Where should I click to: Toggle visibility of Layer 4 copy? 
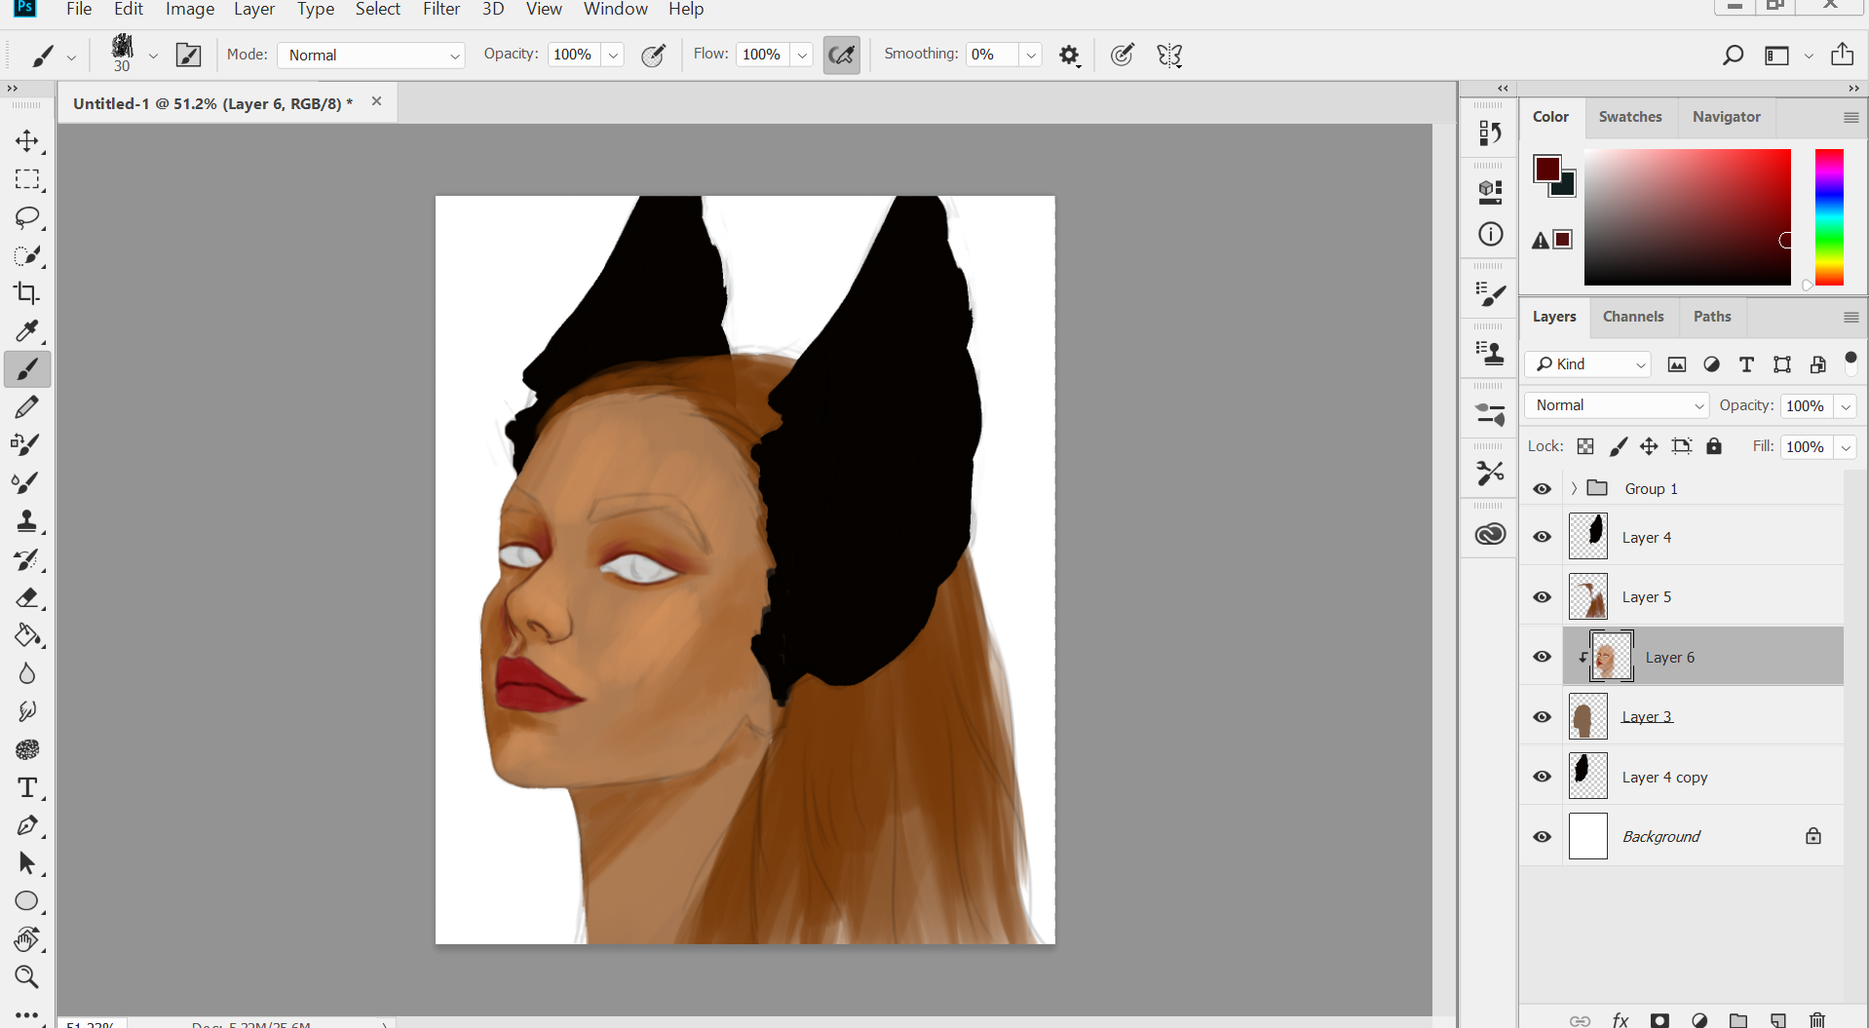[x=1542, y=777]
